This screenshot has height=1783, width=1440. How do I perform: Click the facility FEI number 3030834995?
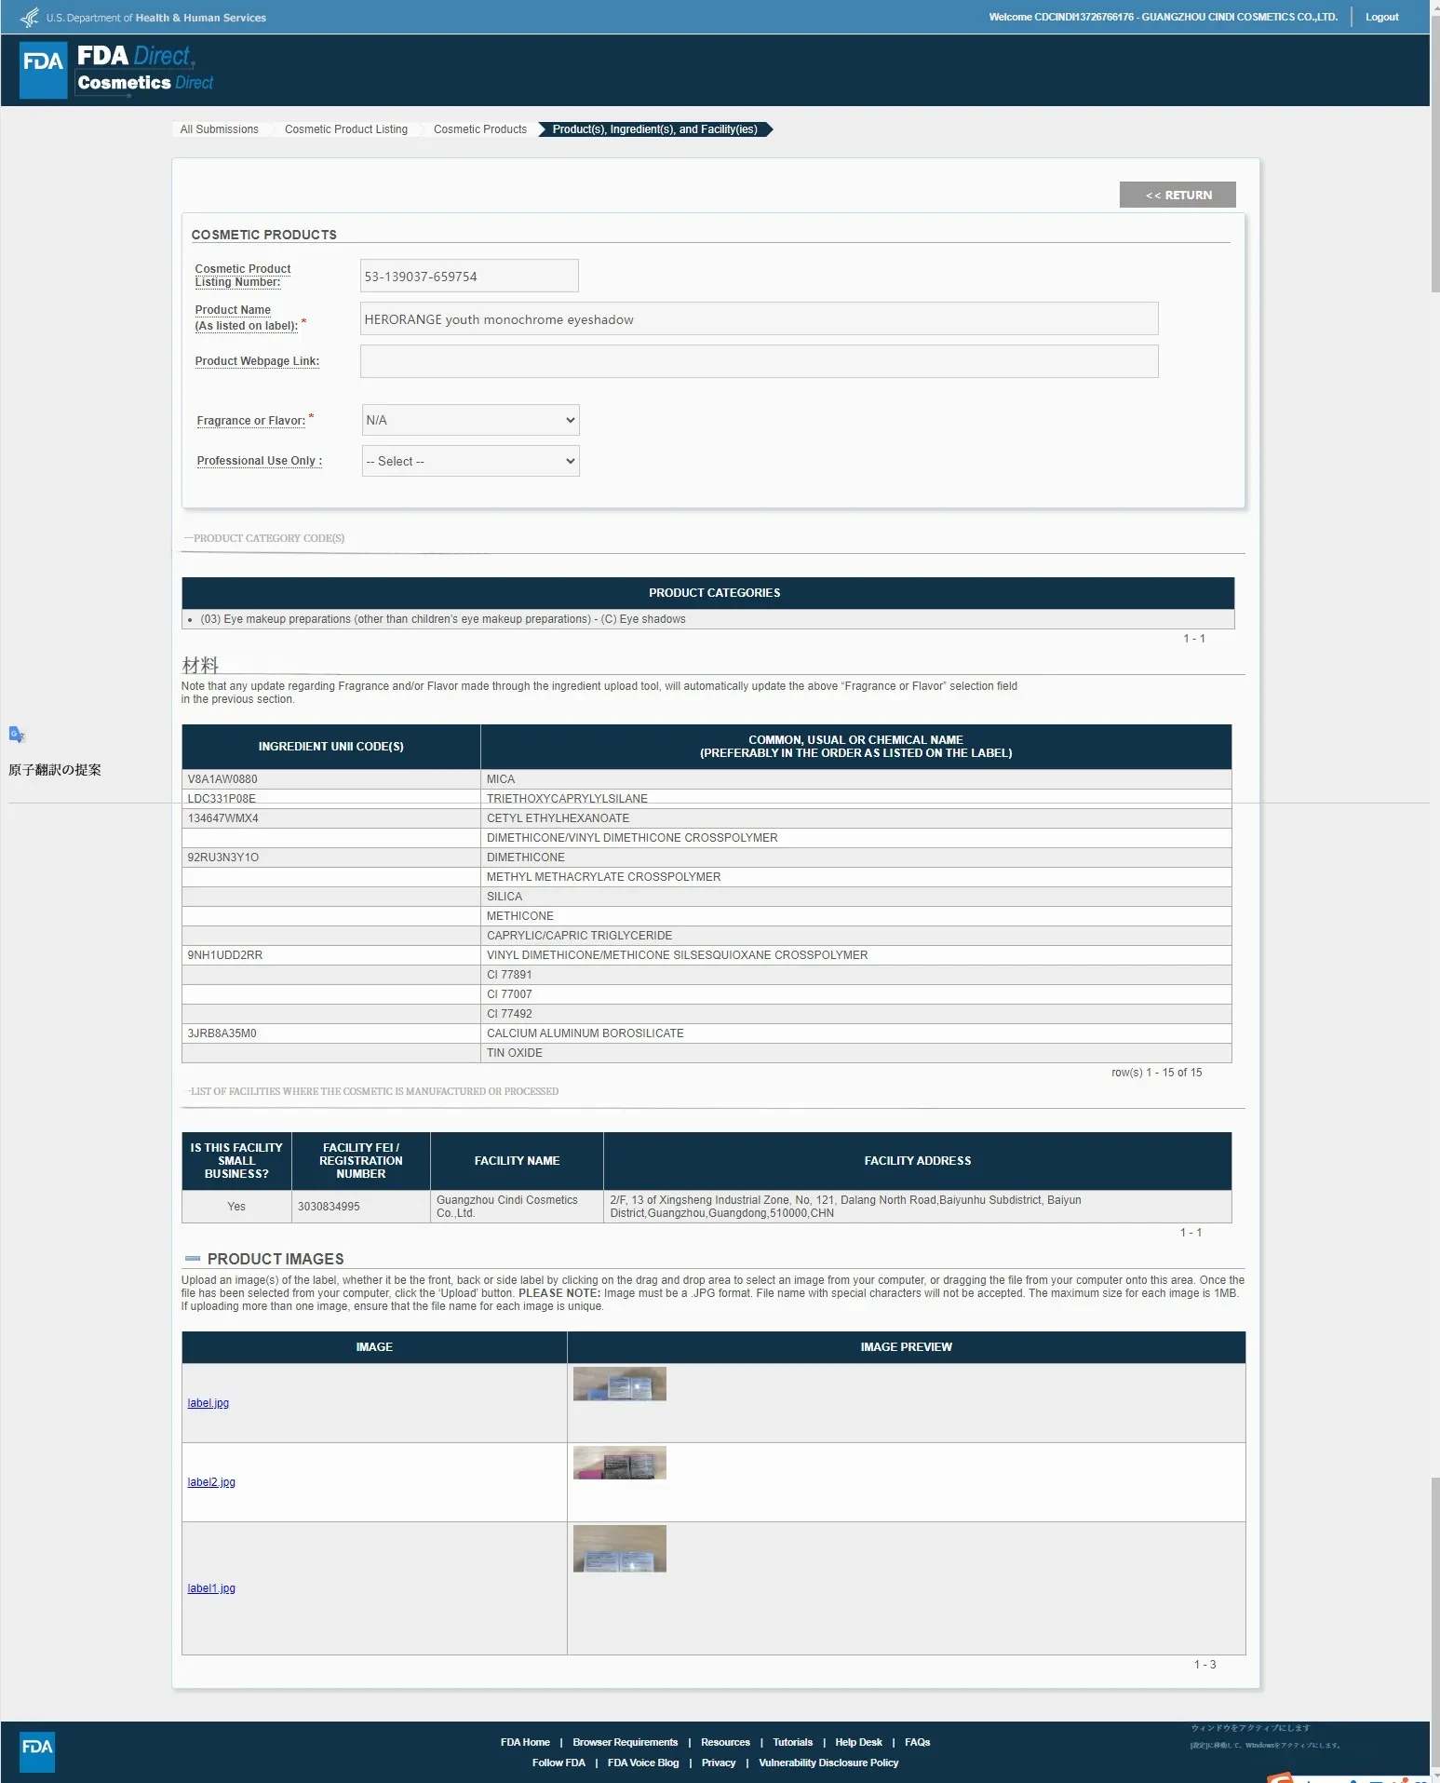(x=329, y=1207)
